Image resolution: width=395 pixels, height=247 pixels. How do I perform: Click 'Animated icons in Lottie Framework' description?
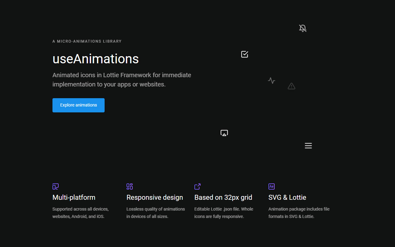pos(122,80)
